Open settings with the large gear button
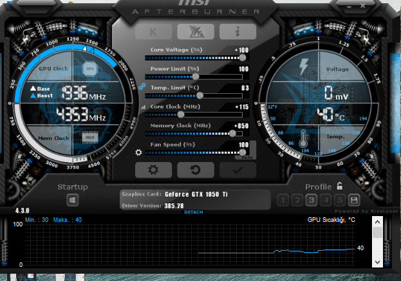Screen dimensions: 401x281 click(x=153, y=170)
